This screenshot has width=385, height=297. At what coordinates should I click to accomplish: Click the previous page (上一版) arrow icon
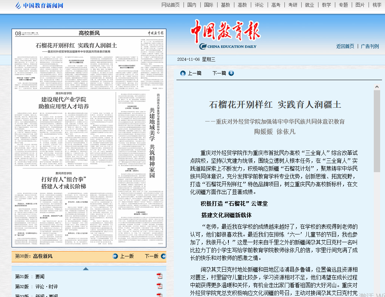pyautogui.click(x=115, y=256)
